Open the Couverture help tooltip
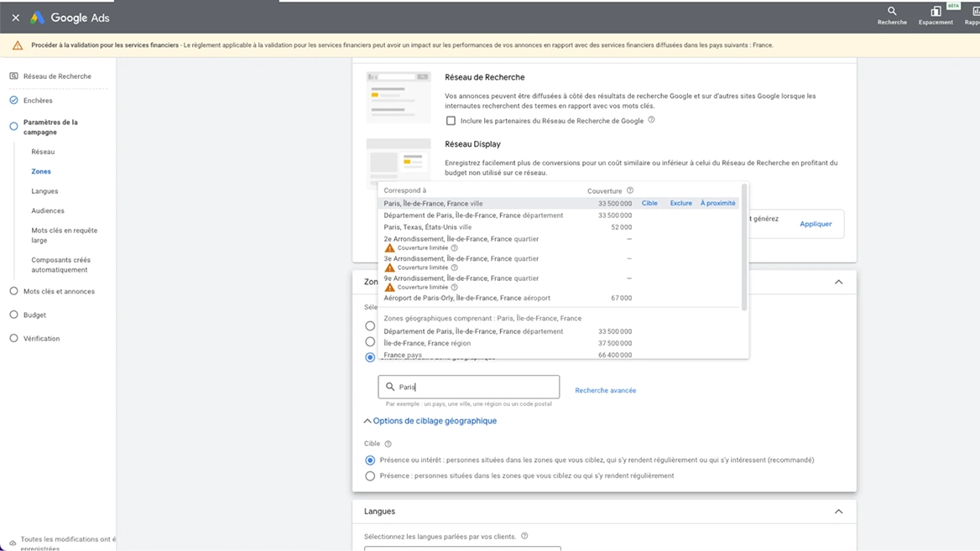Screen dimensions: 980x551 click(630, 190)
